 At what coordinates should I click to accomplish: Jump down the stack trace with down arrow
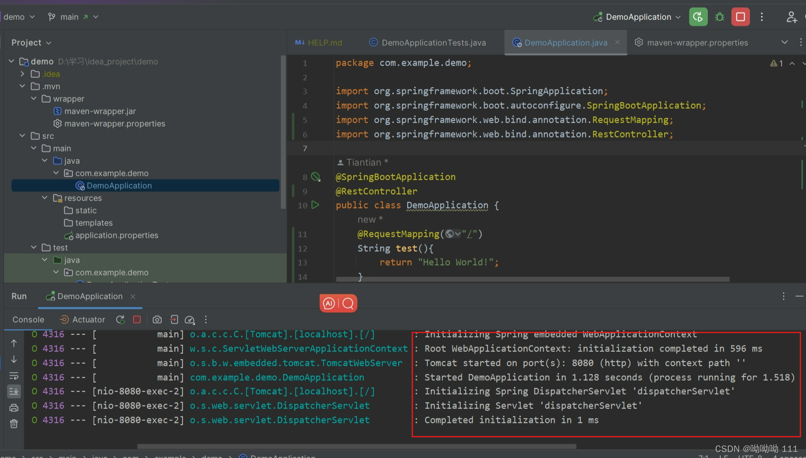click(14, 359)
